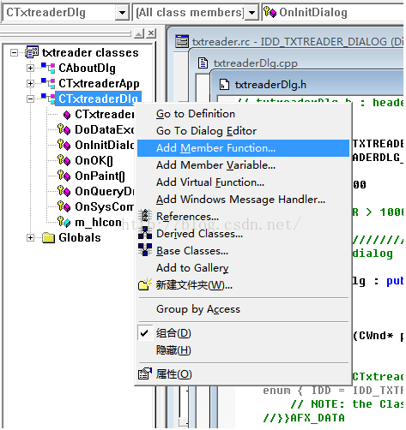406x430 pixels.
Task: Select the highlighted CTxtreaderDlg tree item
Action: tap(98, 99)
